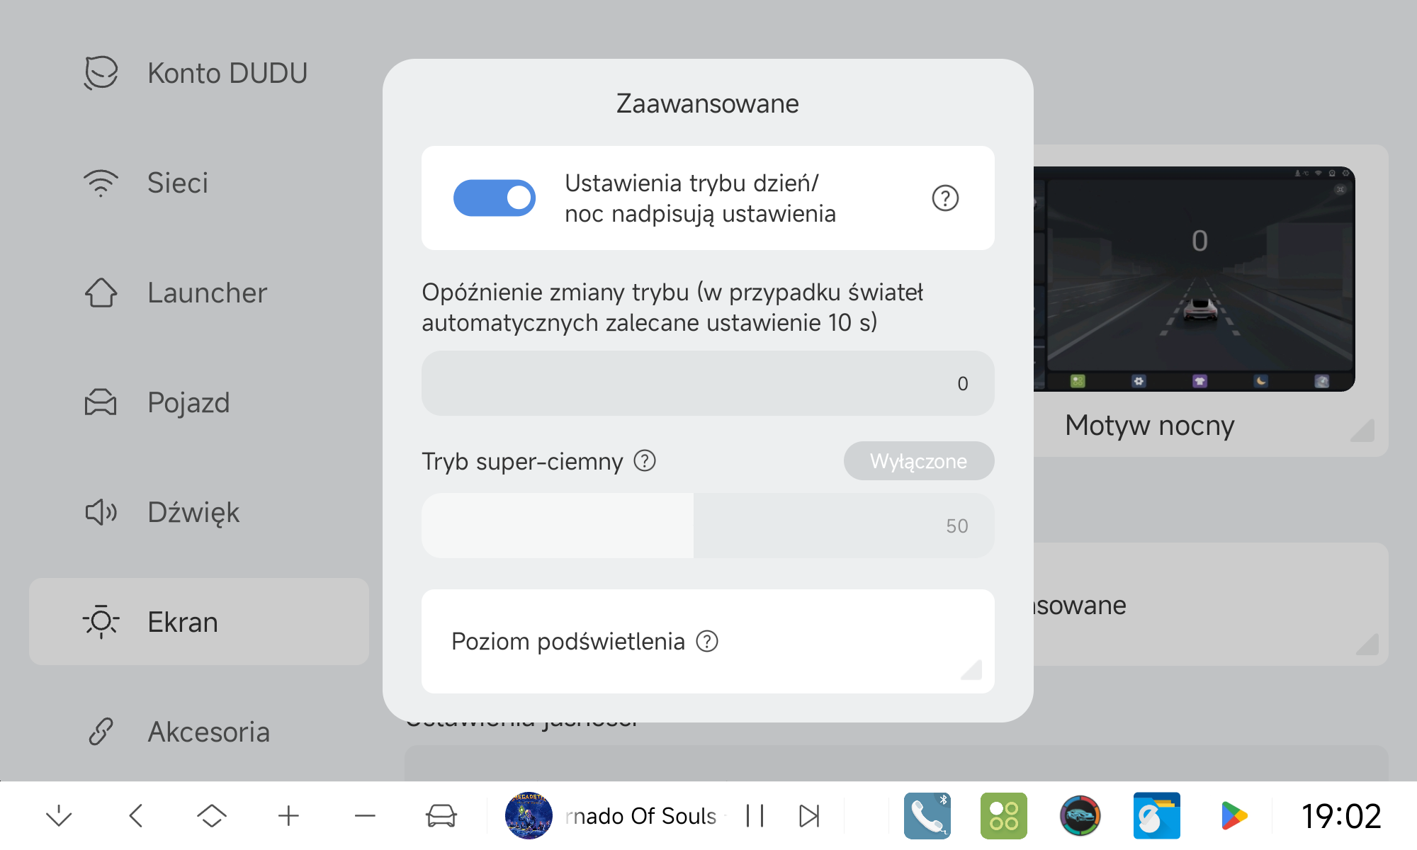Click the speaker icon beside Dźwięk
1417x850 pixels.
(101, 512)
